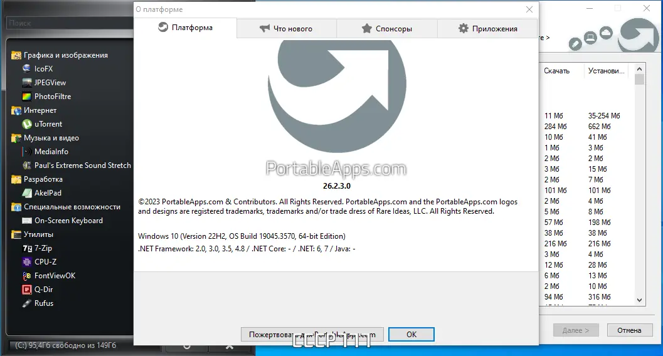Collapse the Специальные возможности category
The height and width of the screenshot is (356, 663).
(66, 206)
